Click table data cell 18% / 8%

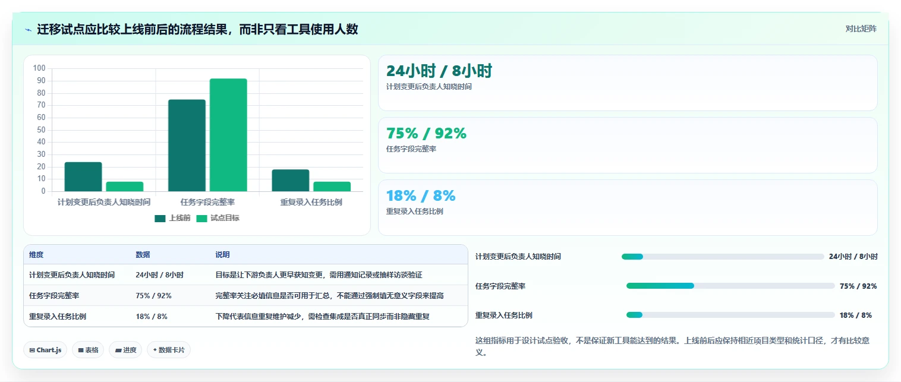(x=152, y=316)
